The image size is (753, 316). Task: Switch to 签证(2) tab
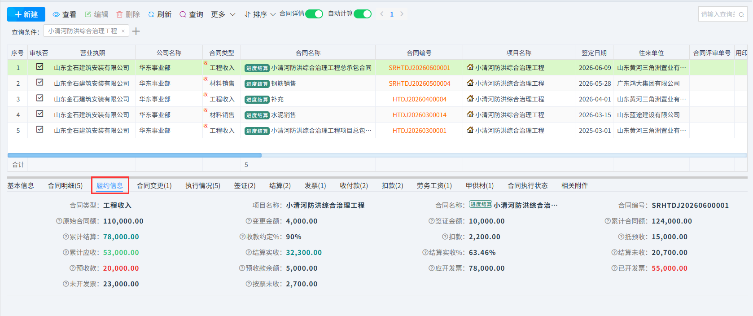(x=245, y=185)
